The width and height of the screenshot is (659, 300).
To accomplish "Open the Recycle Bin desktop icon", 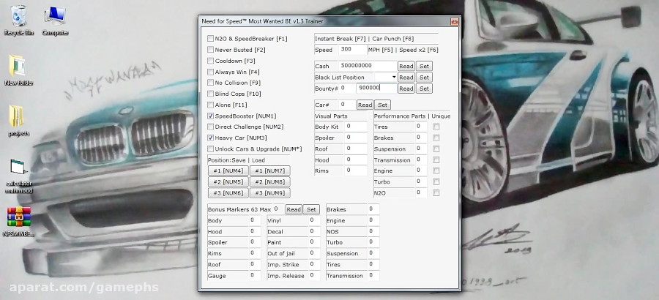I will click(x=18, y=20).
